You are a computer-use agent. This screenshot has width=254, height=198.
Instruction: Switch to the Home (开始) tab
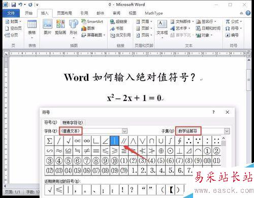pyautogui.click(x=28, y=13)
